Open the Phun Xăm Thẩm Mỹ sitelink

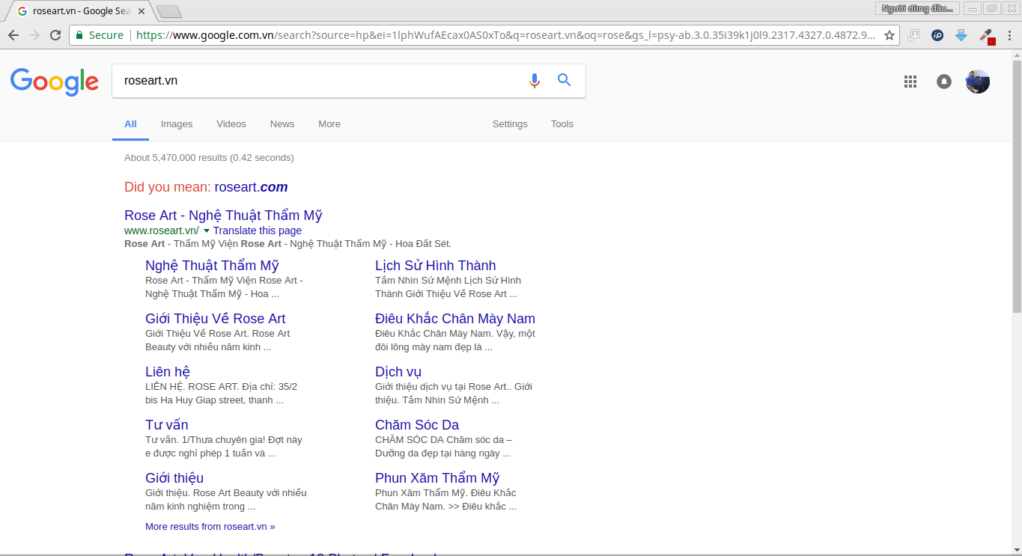(437, 478)
